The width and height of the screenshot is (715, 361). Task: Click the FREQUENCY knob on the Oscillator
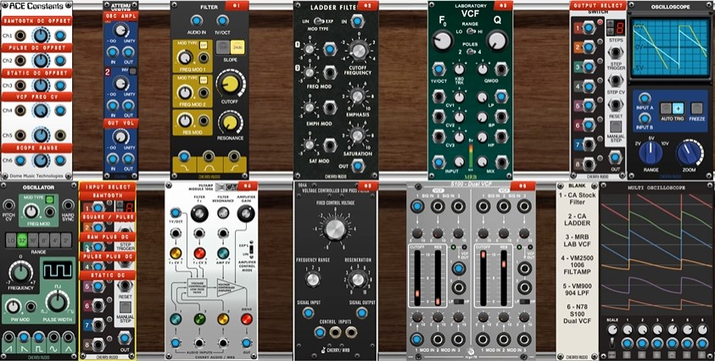(20, 274)
